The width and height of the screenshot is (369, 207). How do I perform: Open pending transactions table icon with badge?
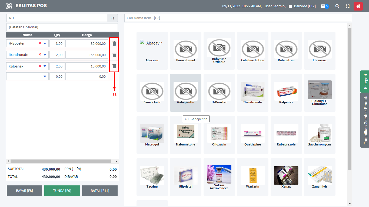coord(324,6)
